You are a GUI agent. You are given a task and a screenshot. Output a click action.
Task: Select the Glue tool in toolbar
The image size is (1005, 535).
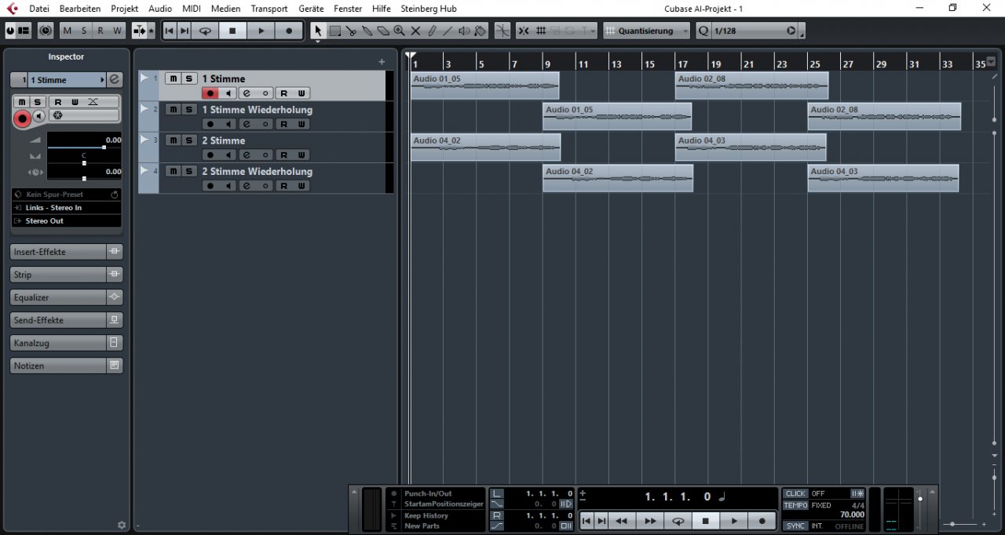367,31
